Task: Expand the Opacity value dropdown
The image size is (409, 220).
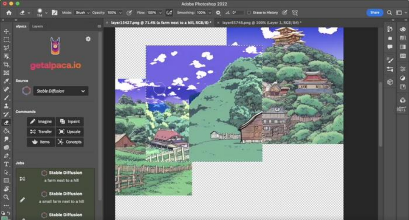Action: pos(120,13)
